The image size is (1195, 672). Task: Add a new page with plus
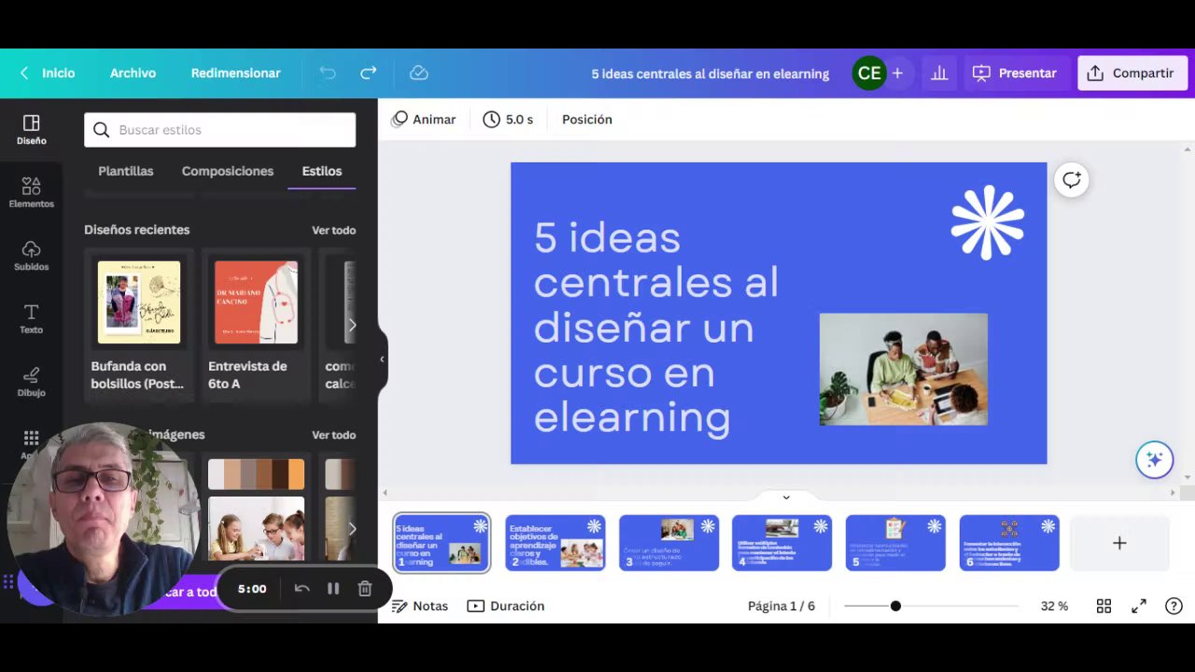coord(1119,542)
